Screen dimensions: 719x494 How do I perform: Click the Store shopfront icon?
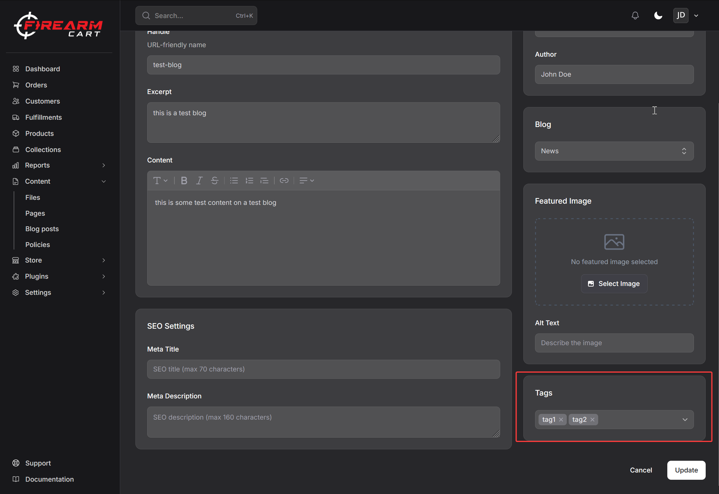[x=16, y=260]
